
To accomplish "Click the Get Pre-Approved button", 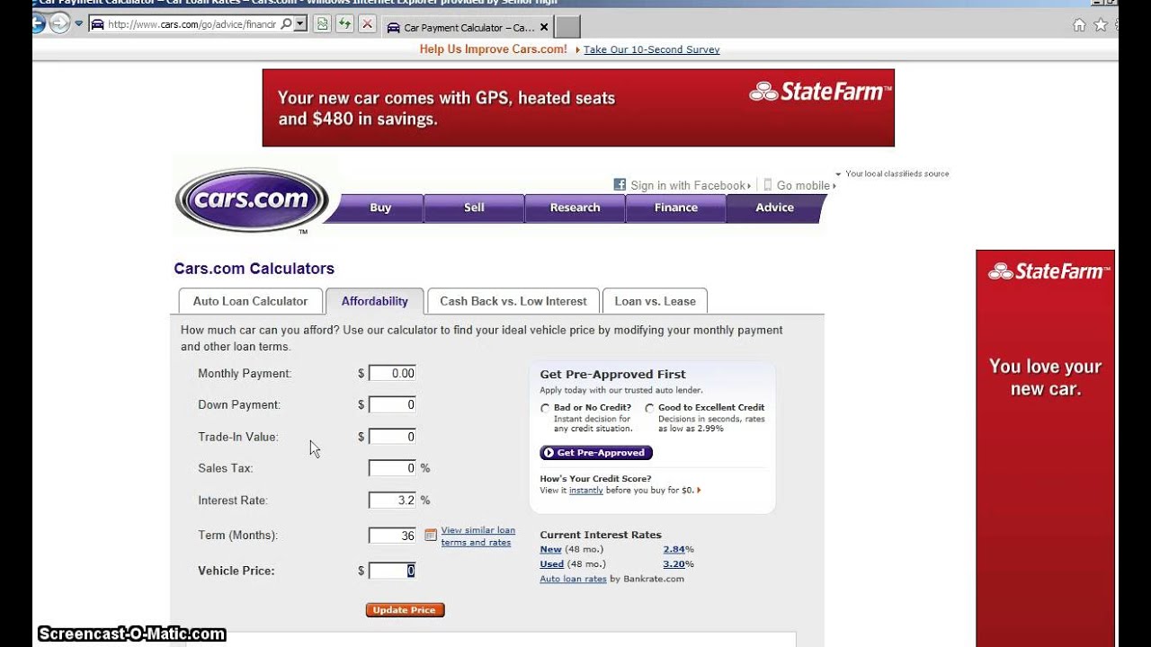I will point(596,453).
